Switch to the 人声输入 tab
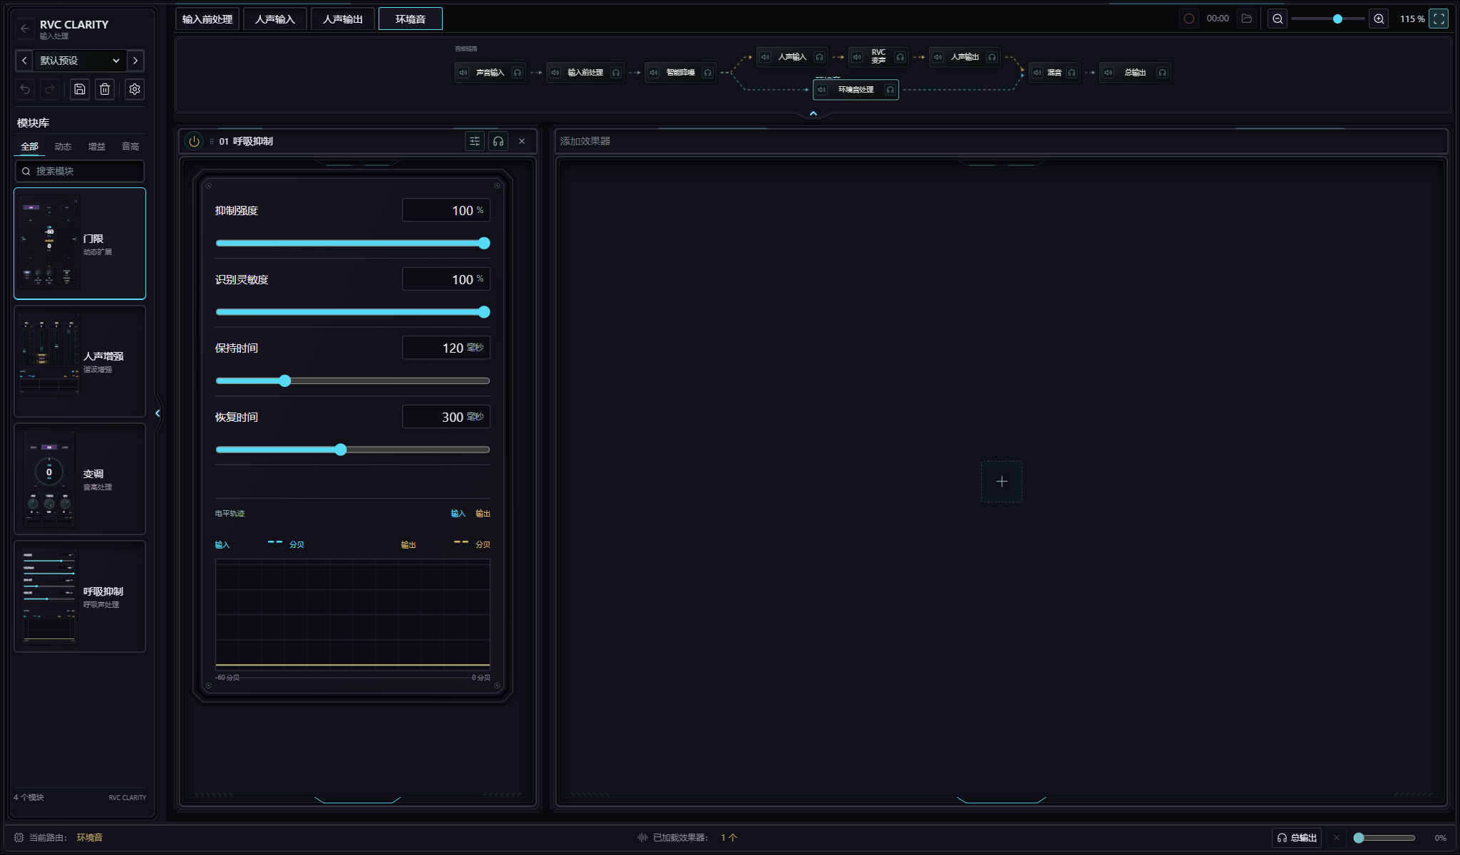The height and width of the screenshot is (855, 1460). pyautogui.click(x=275, y=19)
